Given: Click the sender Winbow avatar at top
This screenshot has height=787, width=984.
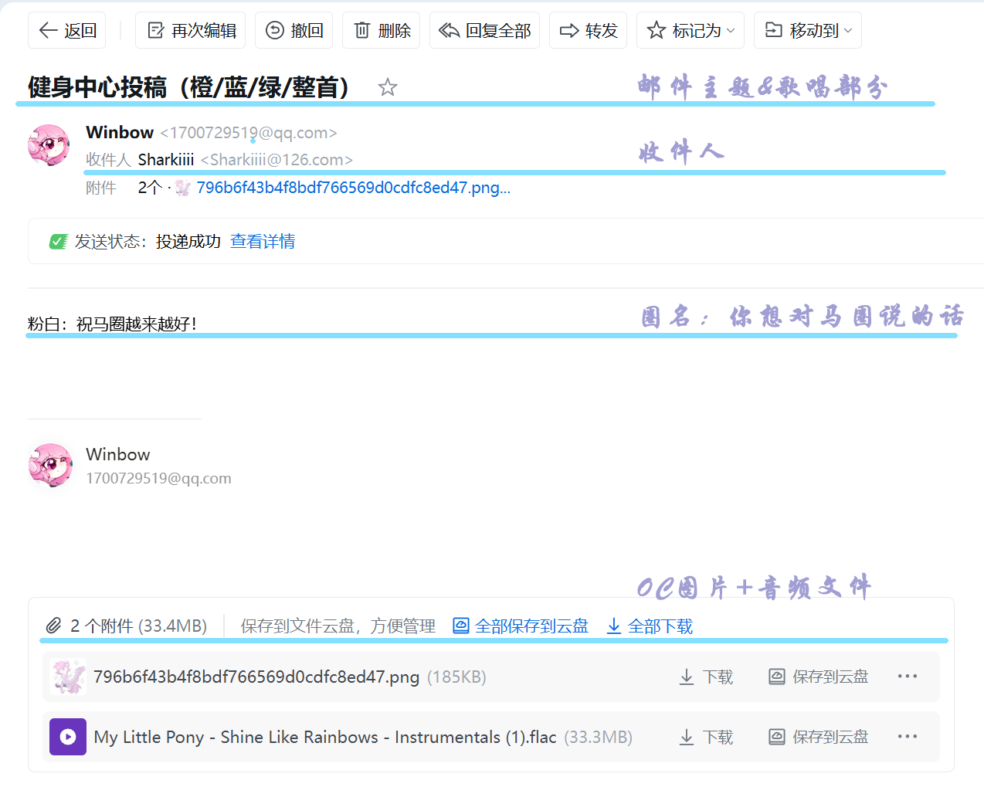Looking at the screenshot, I should (49, 145).
